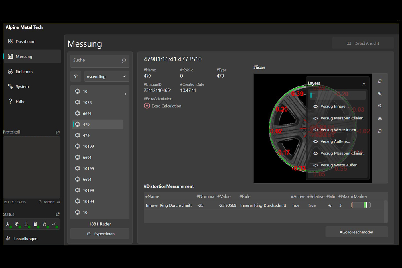Click the filter funnel icon
402x268 pixels.
point(76,76)
